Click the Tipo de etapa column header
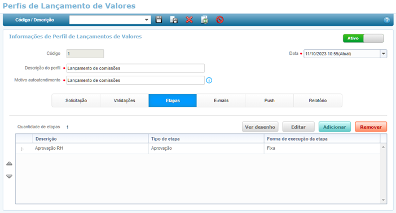Image resolution: width=396 pixels, height=213 pixels. coord(206,139)
